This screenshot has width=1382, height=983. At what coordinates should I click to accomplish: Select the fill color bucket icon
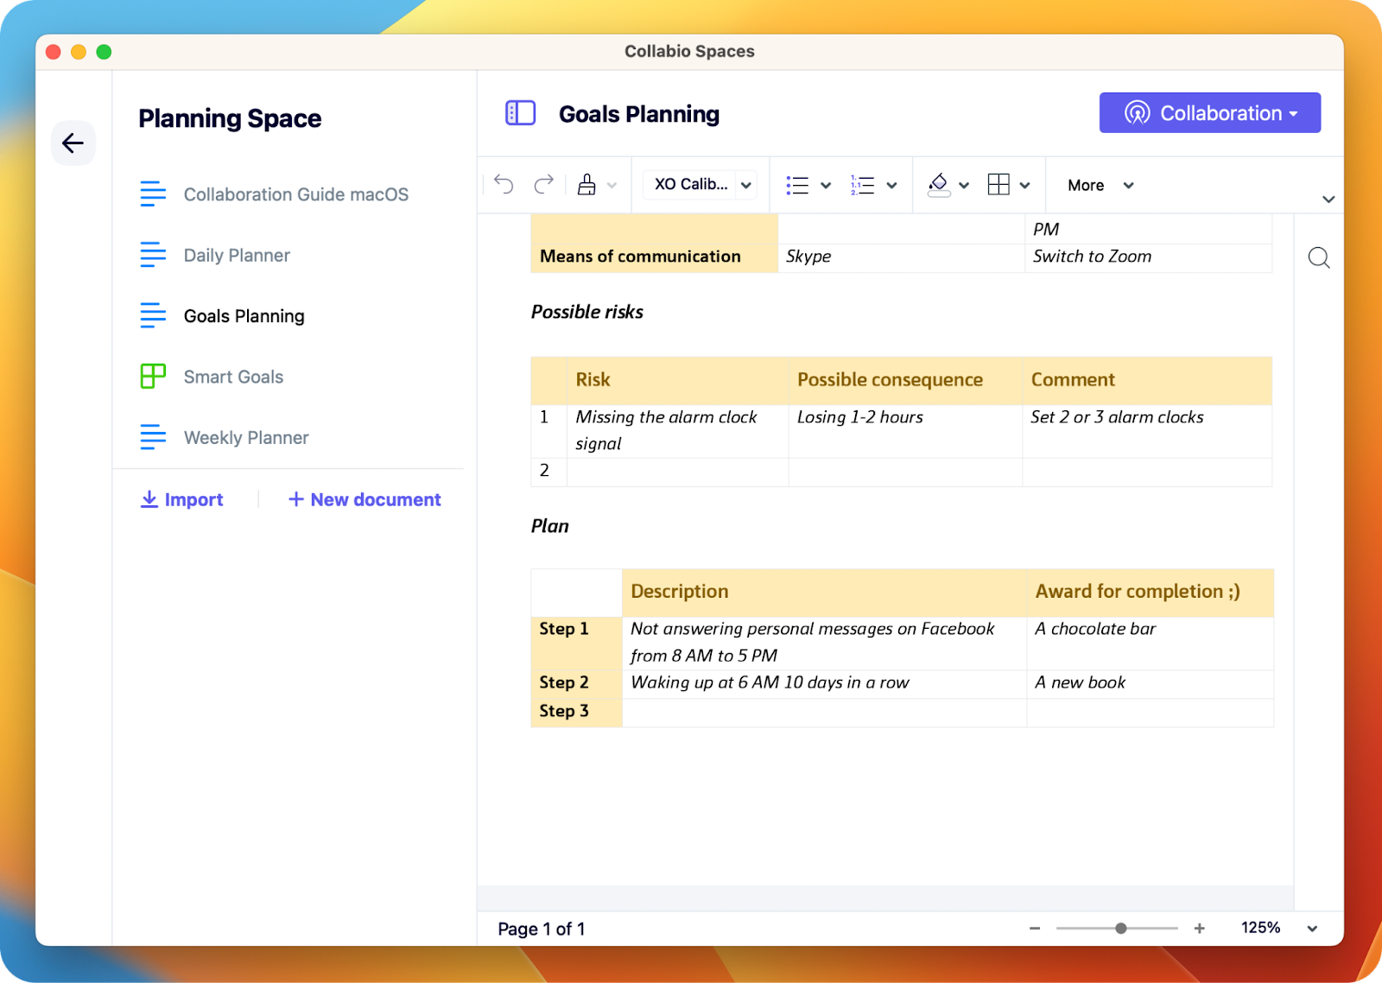coord(939,185)
